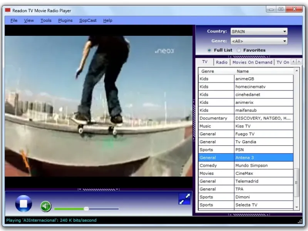Select the maifansub channel row
This screenshot has width=308, height=231.
[246, 110]
